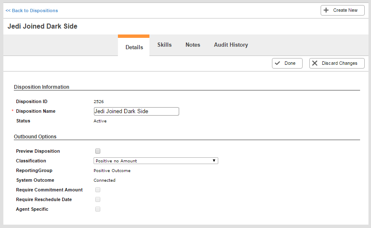This screenshot has height=228, width=371.
Task: Open the Notes tab
Action: point(193,45)
